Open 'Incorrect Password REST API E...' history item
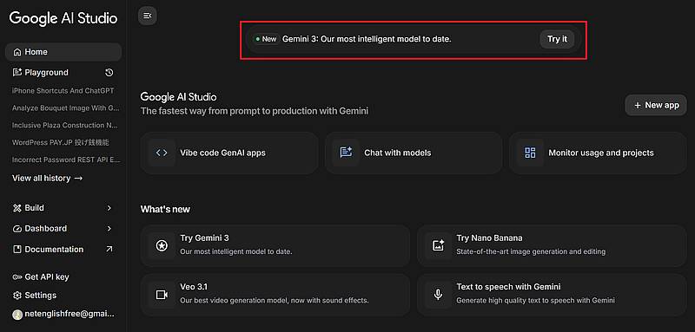 [66, 159]
